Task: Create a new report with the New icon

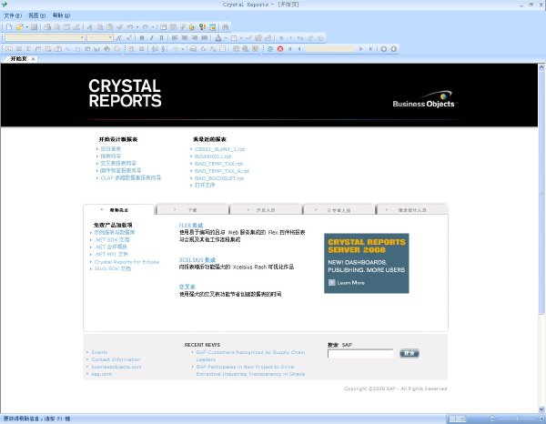Action: (9, 26)
